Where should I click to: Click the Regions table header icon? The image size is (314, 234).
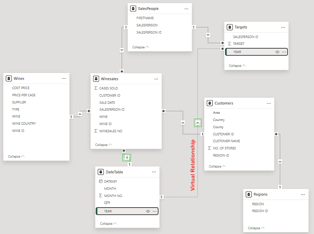point(248,194)
